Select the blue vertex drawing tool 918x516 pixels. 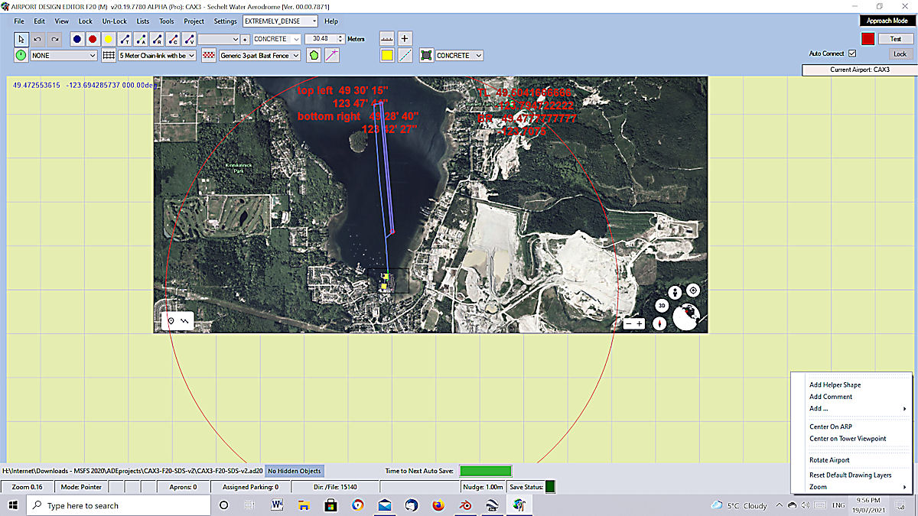76,38
